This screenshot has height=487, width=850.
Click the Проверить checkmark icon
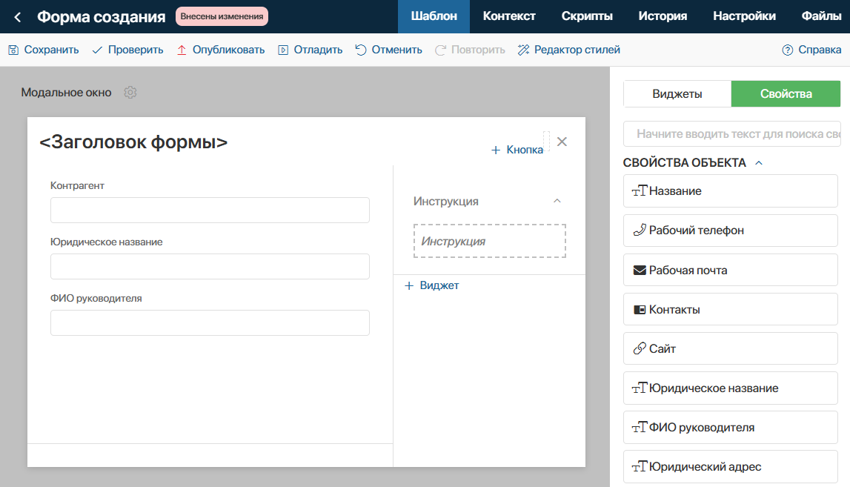(x=97, y=50)
